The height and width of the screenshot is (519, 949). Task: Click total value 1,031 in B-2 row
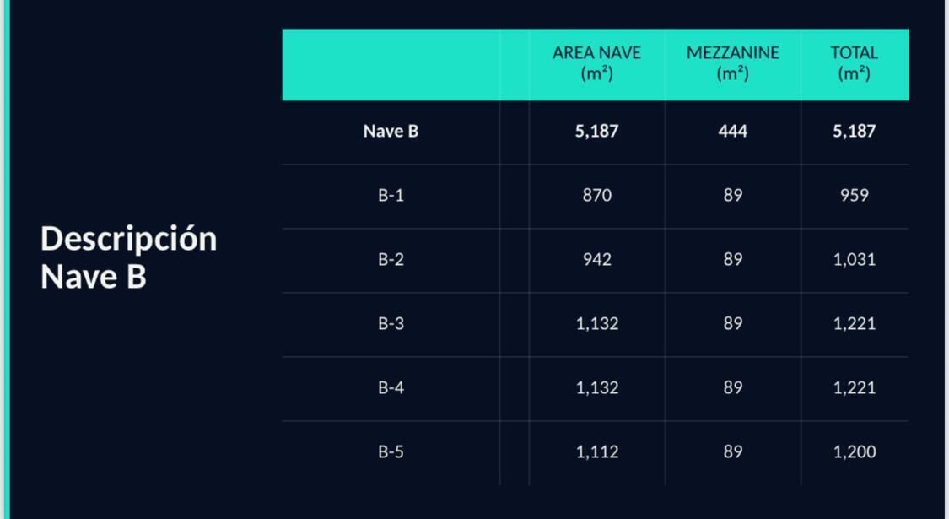click(854, 260)
